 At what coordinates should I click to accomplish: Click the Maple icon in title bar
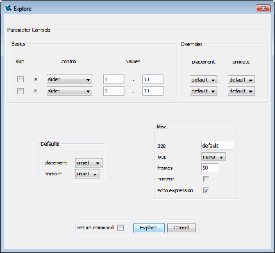(8, 8)
